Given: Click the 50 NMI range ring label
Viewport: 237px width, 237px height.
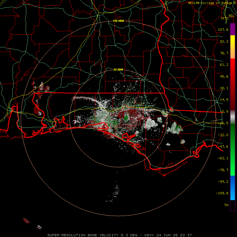Looking at the screenshot, I should (x=118, y=70).
